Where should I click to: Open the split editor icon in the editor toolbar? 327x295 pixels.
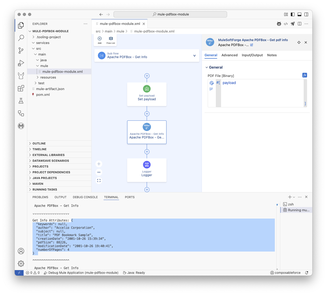pyautogui.click(x=299, y=24)
